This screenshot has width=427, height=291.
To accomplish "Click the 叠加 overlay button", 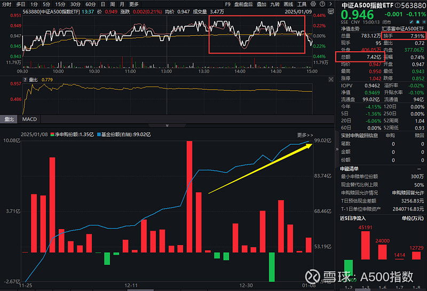I will tap(262, 4).
